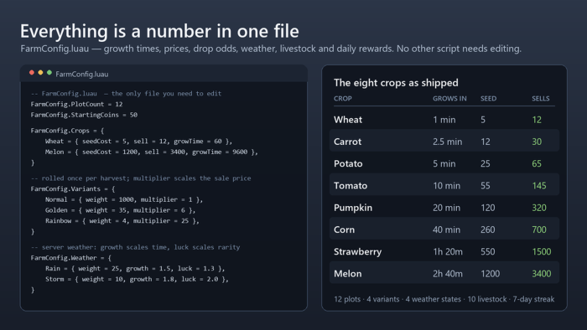Screen dimensions: 587x330
Task: Click the comment 'rolled once per harvest'
Action: [x=141, y=178]
